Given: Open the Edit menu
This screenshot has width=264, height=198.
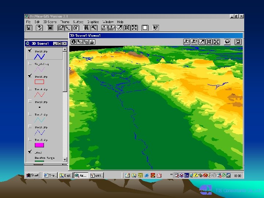Looking at the screenshot, I should pos(37,22).
